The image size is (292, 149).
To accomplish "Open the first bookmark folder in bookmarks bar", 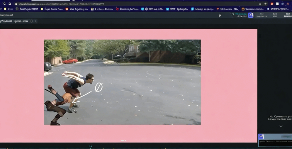I will pos(8,9).
